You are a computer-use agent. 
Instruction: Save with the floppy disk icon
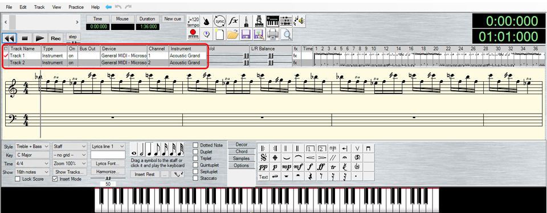(x=246, y=34)
